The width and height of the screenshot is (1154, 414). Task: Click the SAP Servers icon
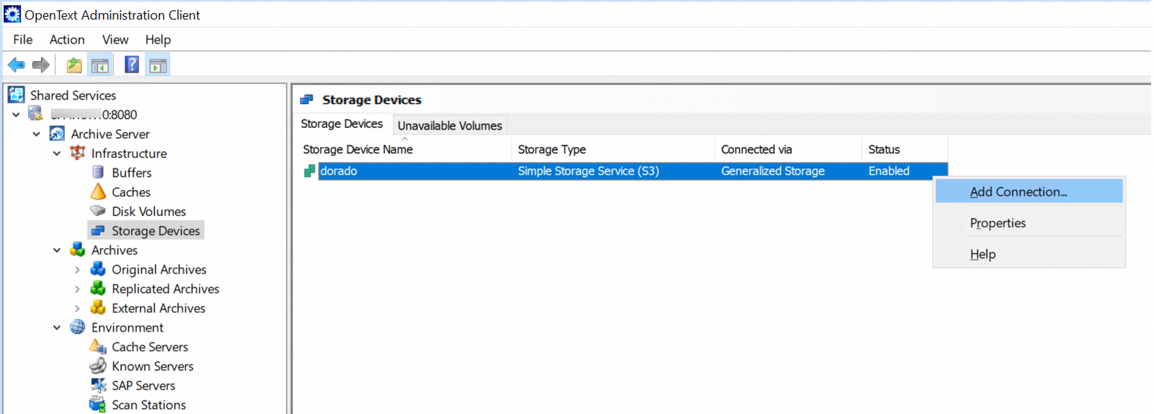[98, 385]
